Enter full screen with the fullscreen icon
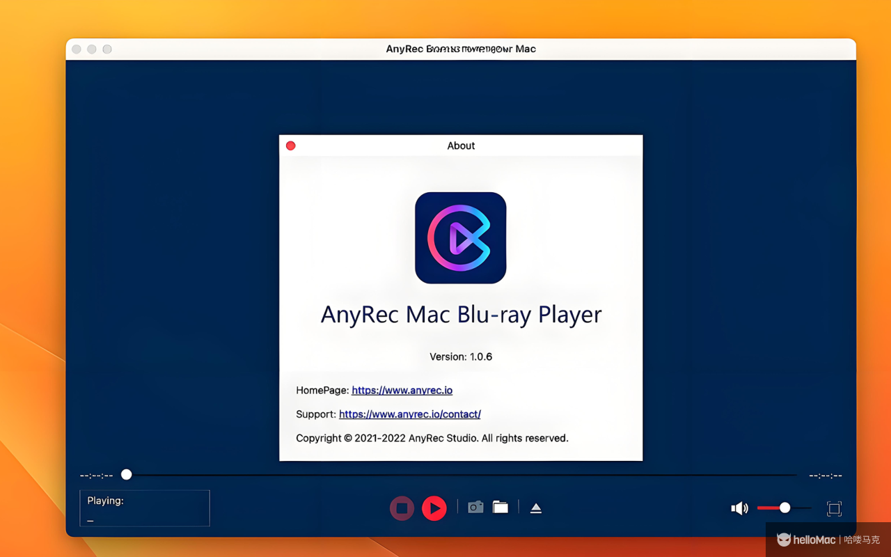891x557 pixels. (x=834, y=508)
